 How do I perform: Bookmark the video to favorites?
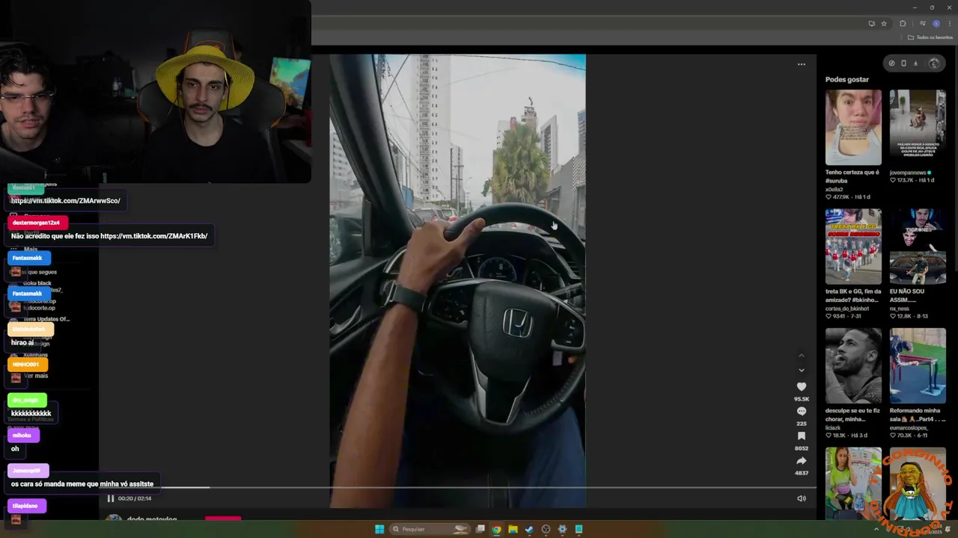pyautogui.click(x=801, y=436)
